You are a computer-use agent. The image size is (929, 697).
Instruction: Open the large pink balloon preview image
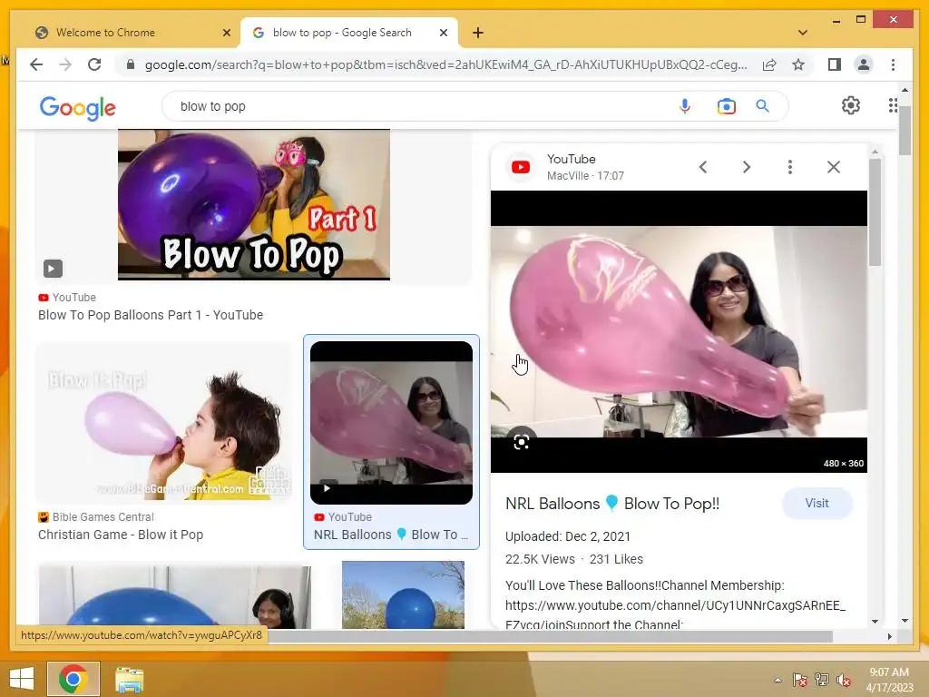click(x=679, y=332)
